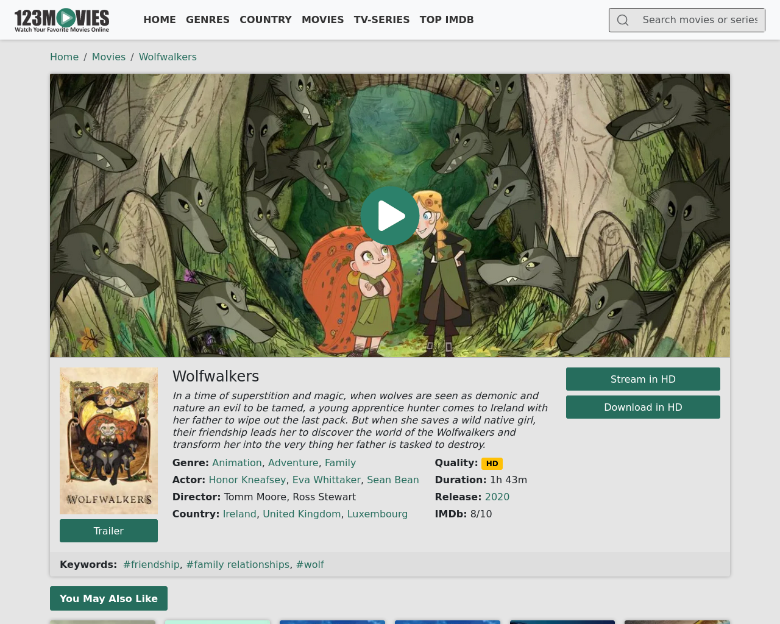Click the Wolfwalkers breadcrumb link
The height and width of the screenshot is (624, 780).
[168, 57]
